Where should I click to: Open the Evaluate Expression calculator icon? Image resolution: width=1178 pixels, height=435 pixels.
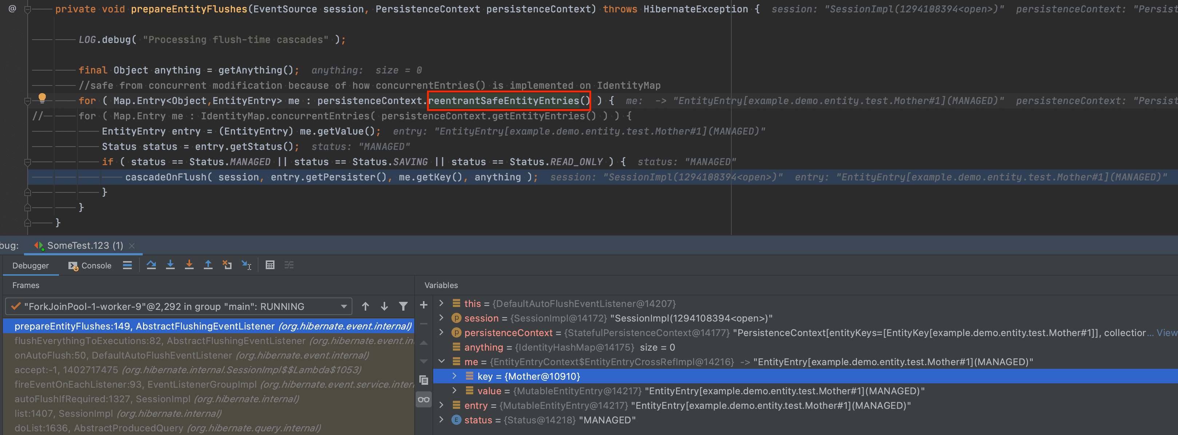click(x=270, y=265)
